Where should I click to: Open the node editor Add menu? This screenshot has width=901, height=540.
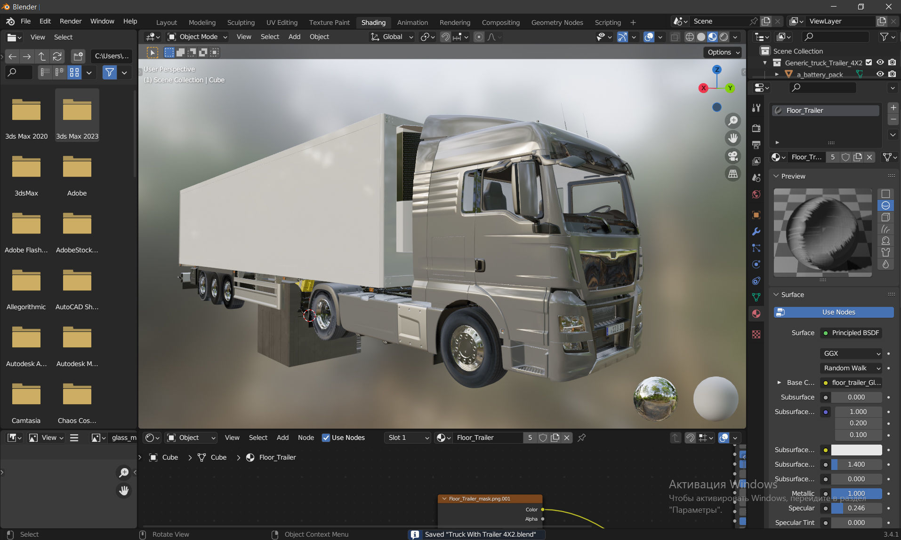click(x=282, y=438)
